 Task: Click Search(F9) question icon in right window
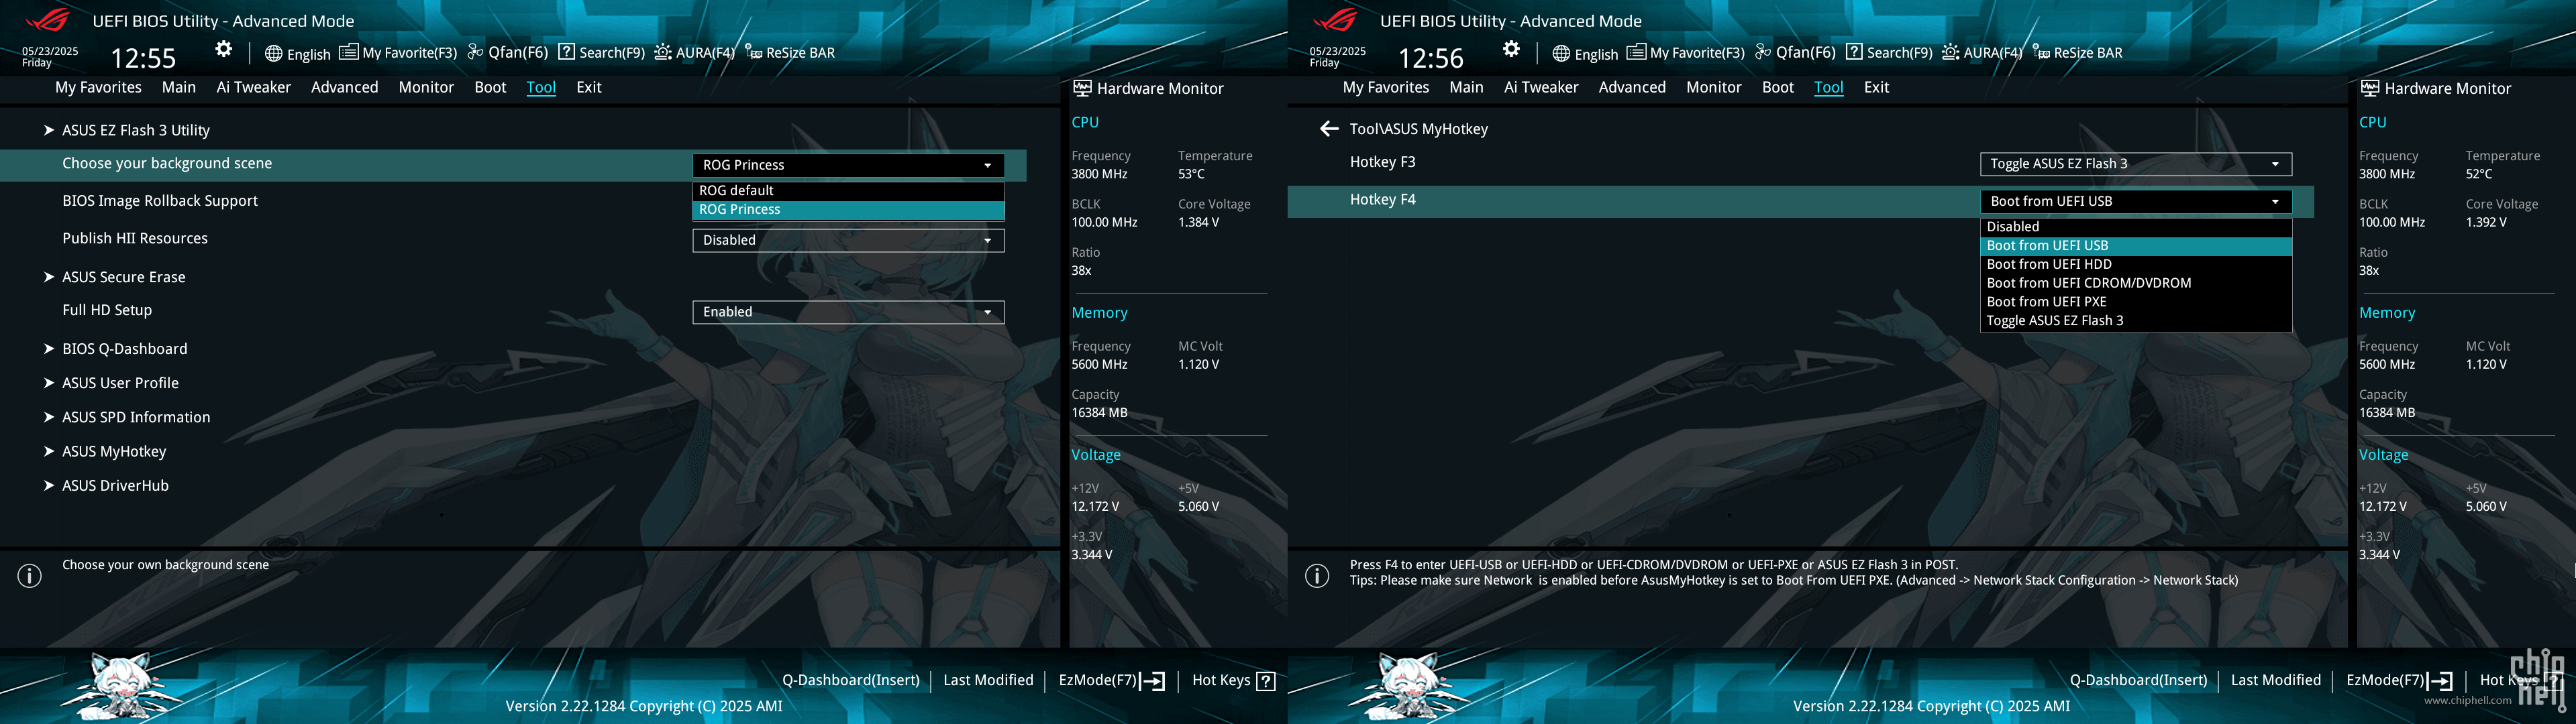(x=1854, y=52)
